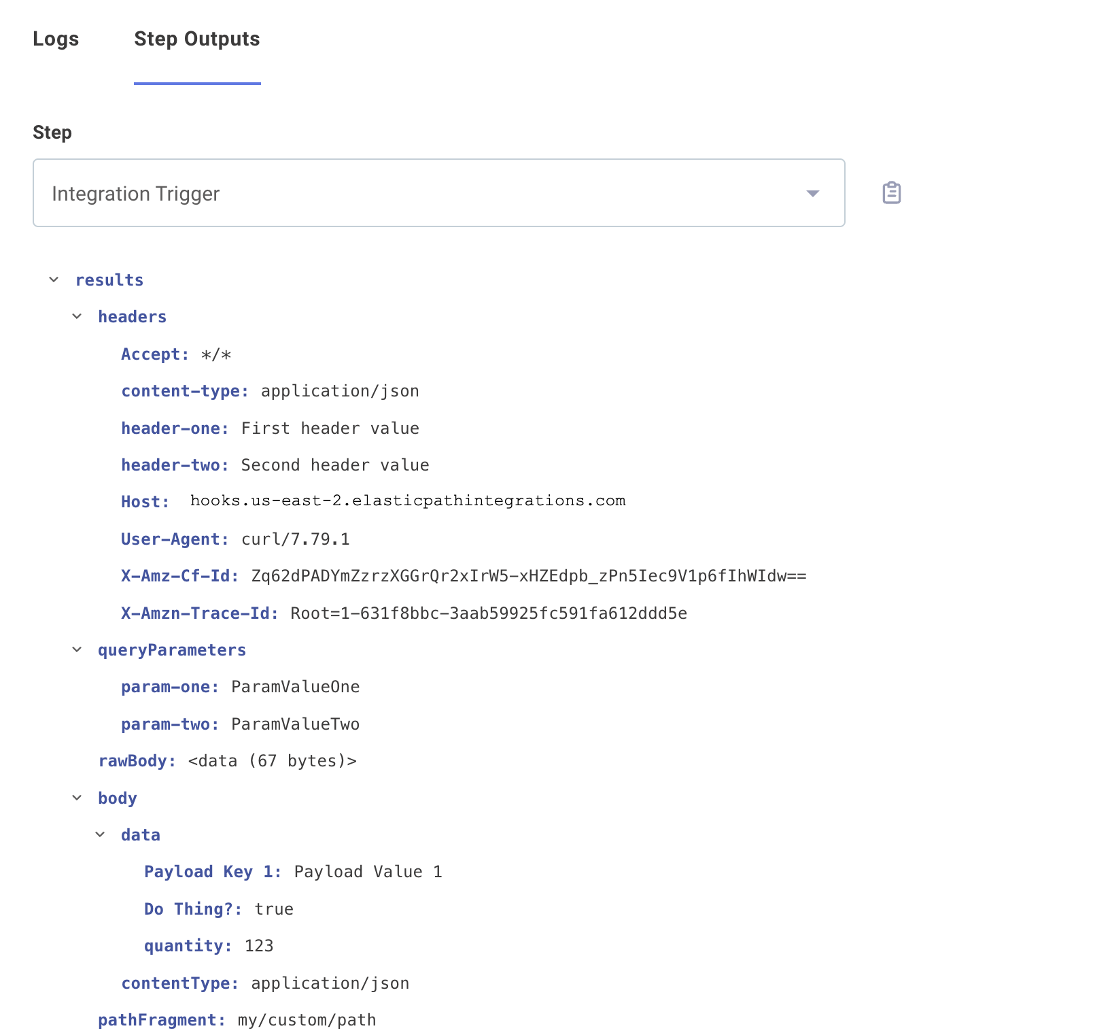
Task: Click the Zq62dPADYmZzrz... value string
Action: click(529, 576)
